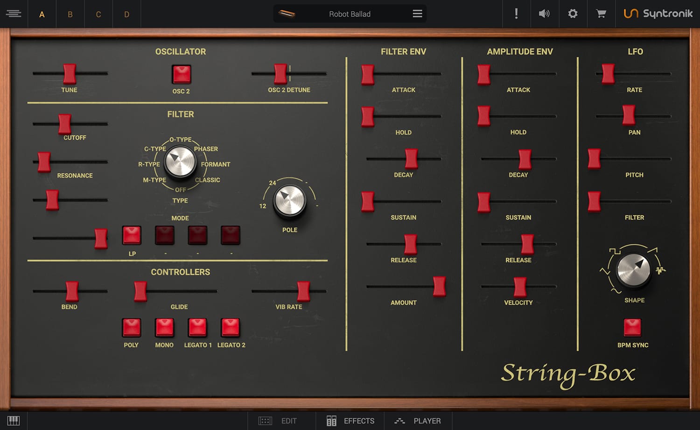Viewport: 700px width, 430px height.
Task: Select the MONO controller mode
Action: (x=164, y=327)
